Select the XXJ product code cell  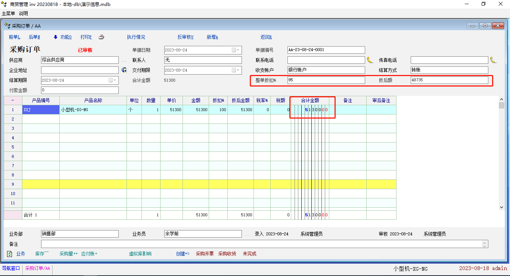(41, 110)
